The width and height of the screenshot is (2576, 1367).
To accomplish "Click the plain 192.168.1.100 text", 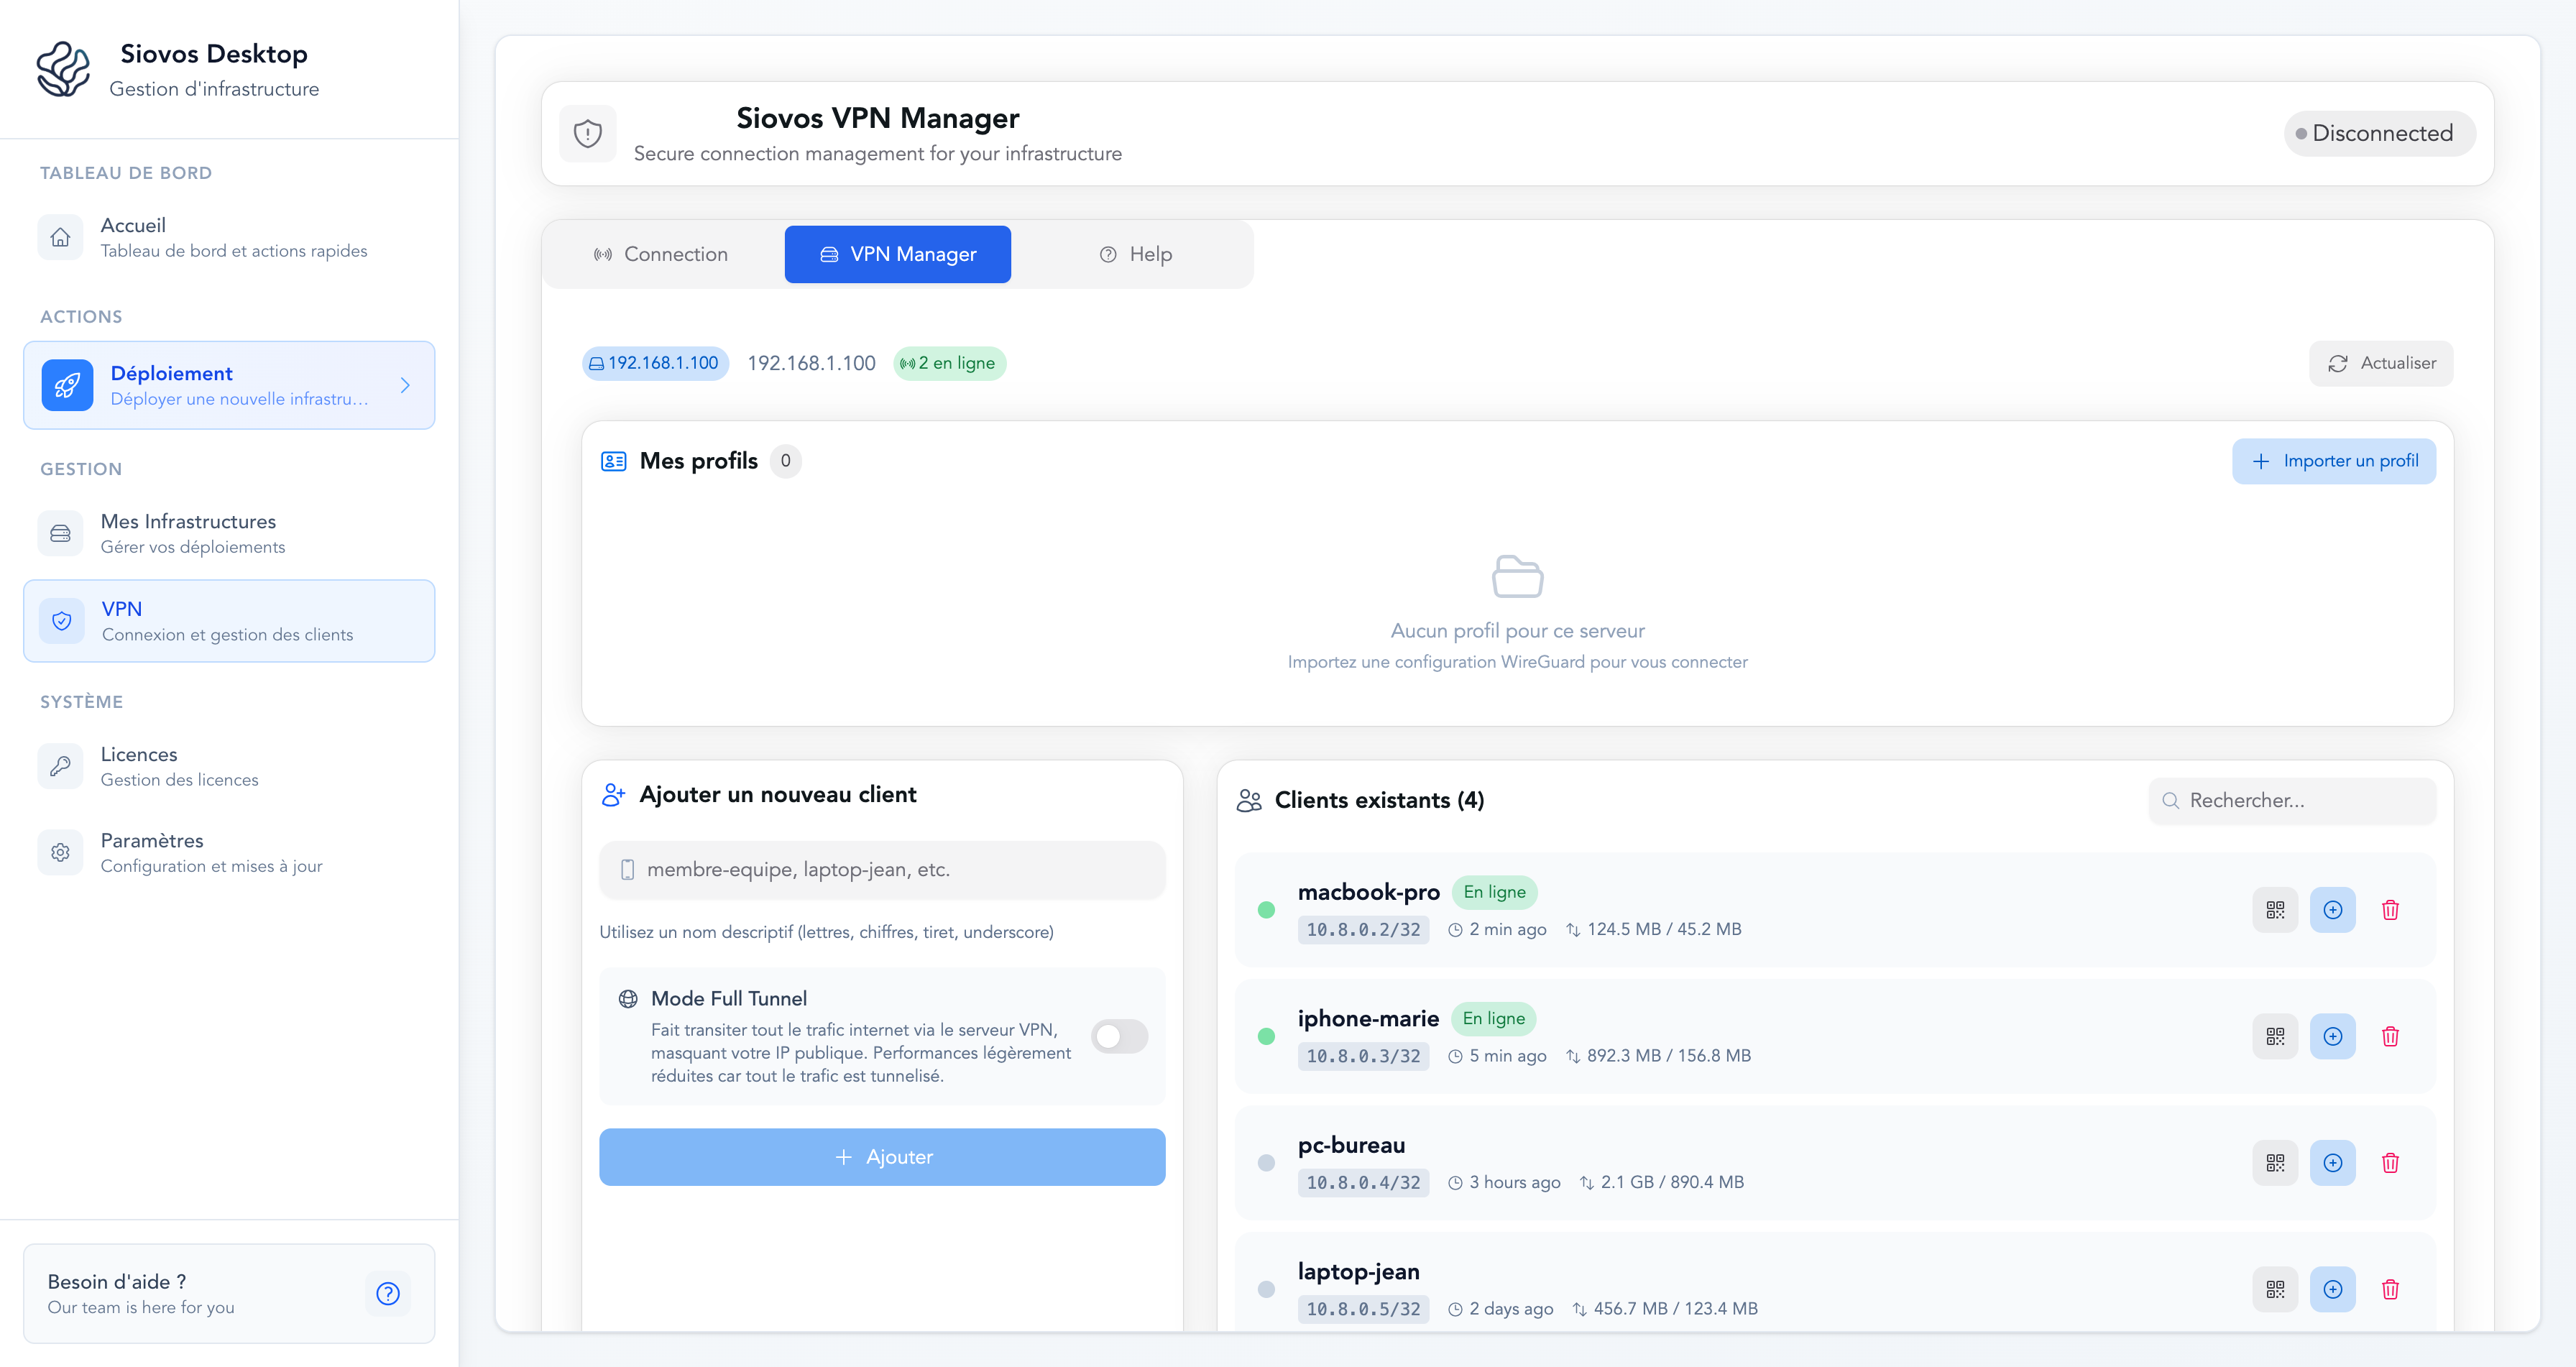I will [811, 363].
